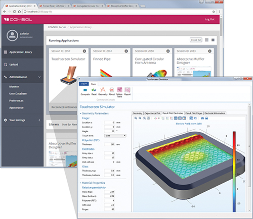Screen dimensions: 253x219
Task: Close the Finned Pipe session 2061
Action: tap(126, 51)
